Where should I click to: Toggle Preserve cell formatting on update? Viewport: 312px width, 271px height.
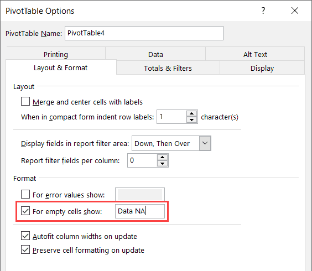[25, 249]
